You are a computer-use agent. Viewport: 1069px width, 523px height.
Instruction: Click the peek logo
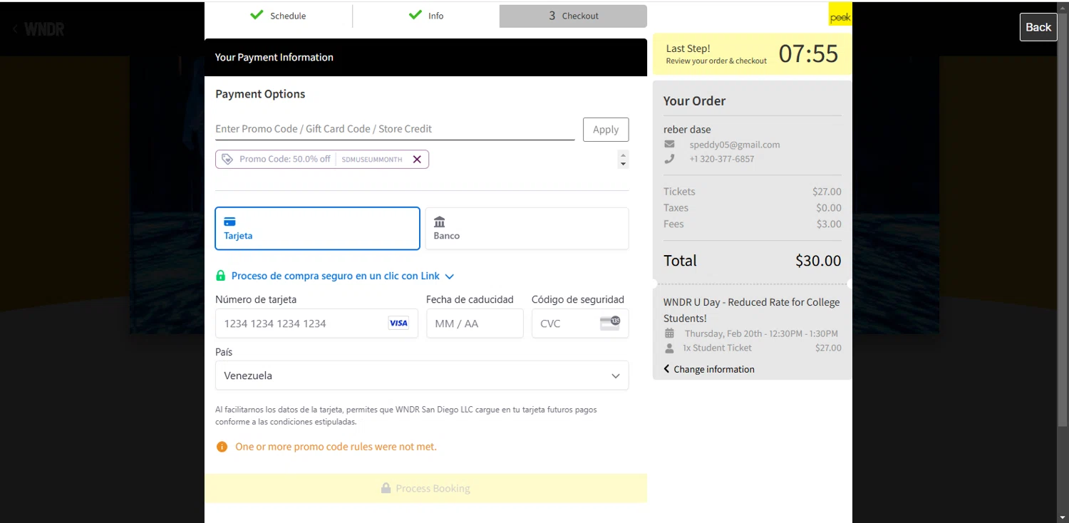(x=840, y=14)
